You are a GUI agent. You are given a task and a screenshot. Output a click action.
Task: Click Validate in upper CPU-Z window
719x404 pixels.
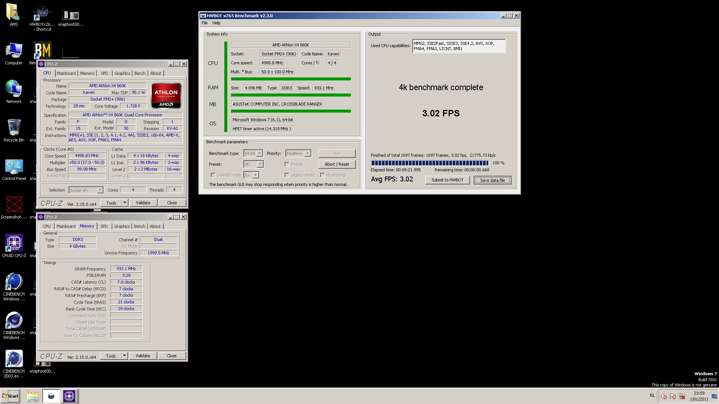[143, 203]
